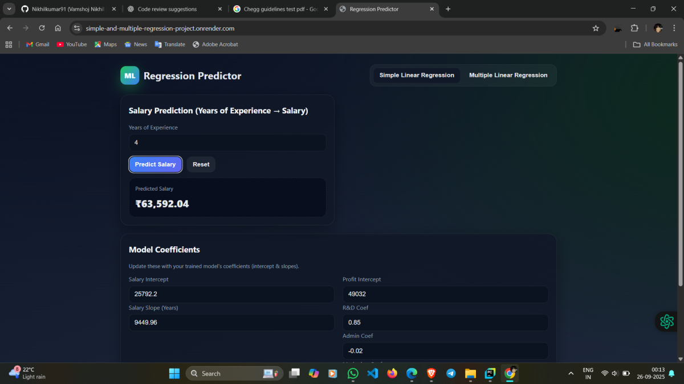
Task: Open the All Bookmarks folder
Action: 655,44
